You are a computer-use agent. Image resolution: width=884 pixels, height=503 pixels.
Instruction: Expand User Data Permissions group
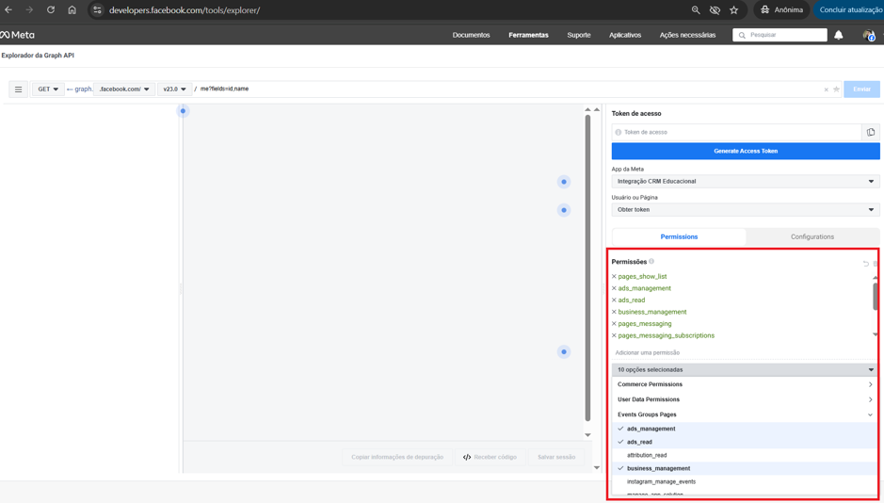click(744, 399)
